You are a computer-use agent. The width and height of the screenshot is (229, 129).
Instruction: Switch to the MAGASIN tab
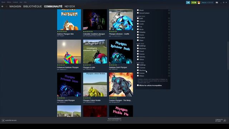(x=15, y=6)
